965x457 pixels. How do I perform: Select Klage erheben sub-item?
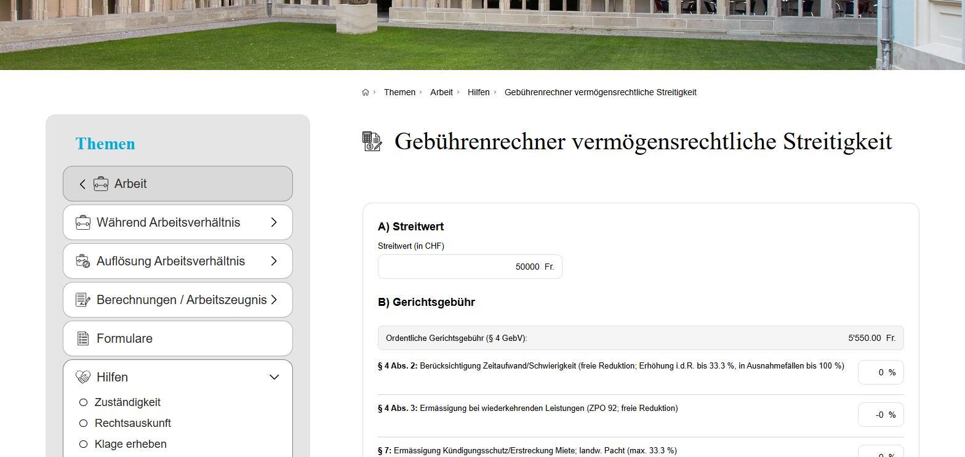[130, 444]
